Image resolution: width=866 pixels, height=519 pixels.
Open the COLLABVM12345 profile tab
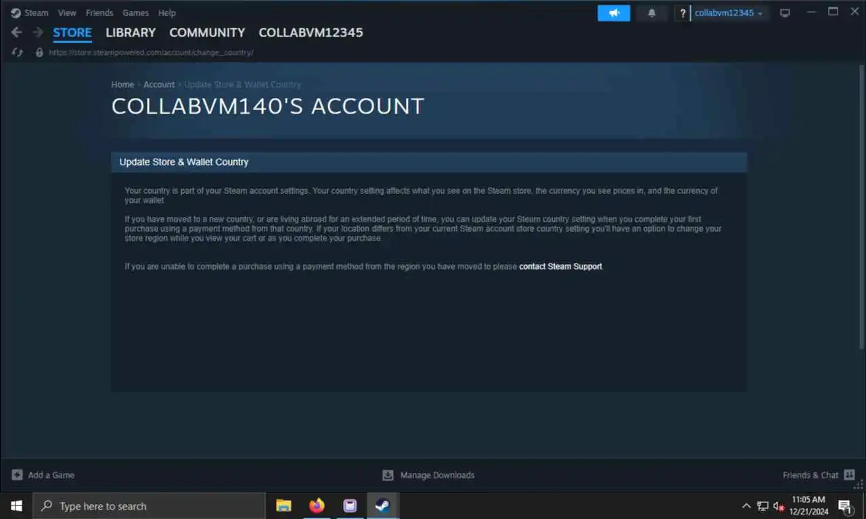pos(311,32)
